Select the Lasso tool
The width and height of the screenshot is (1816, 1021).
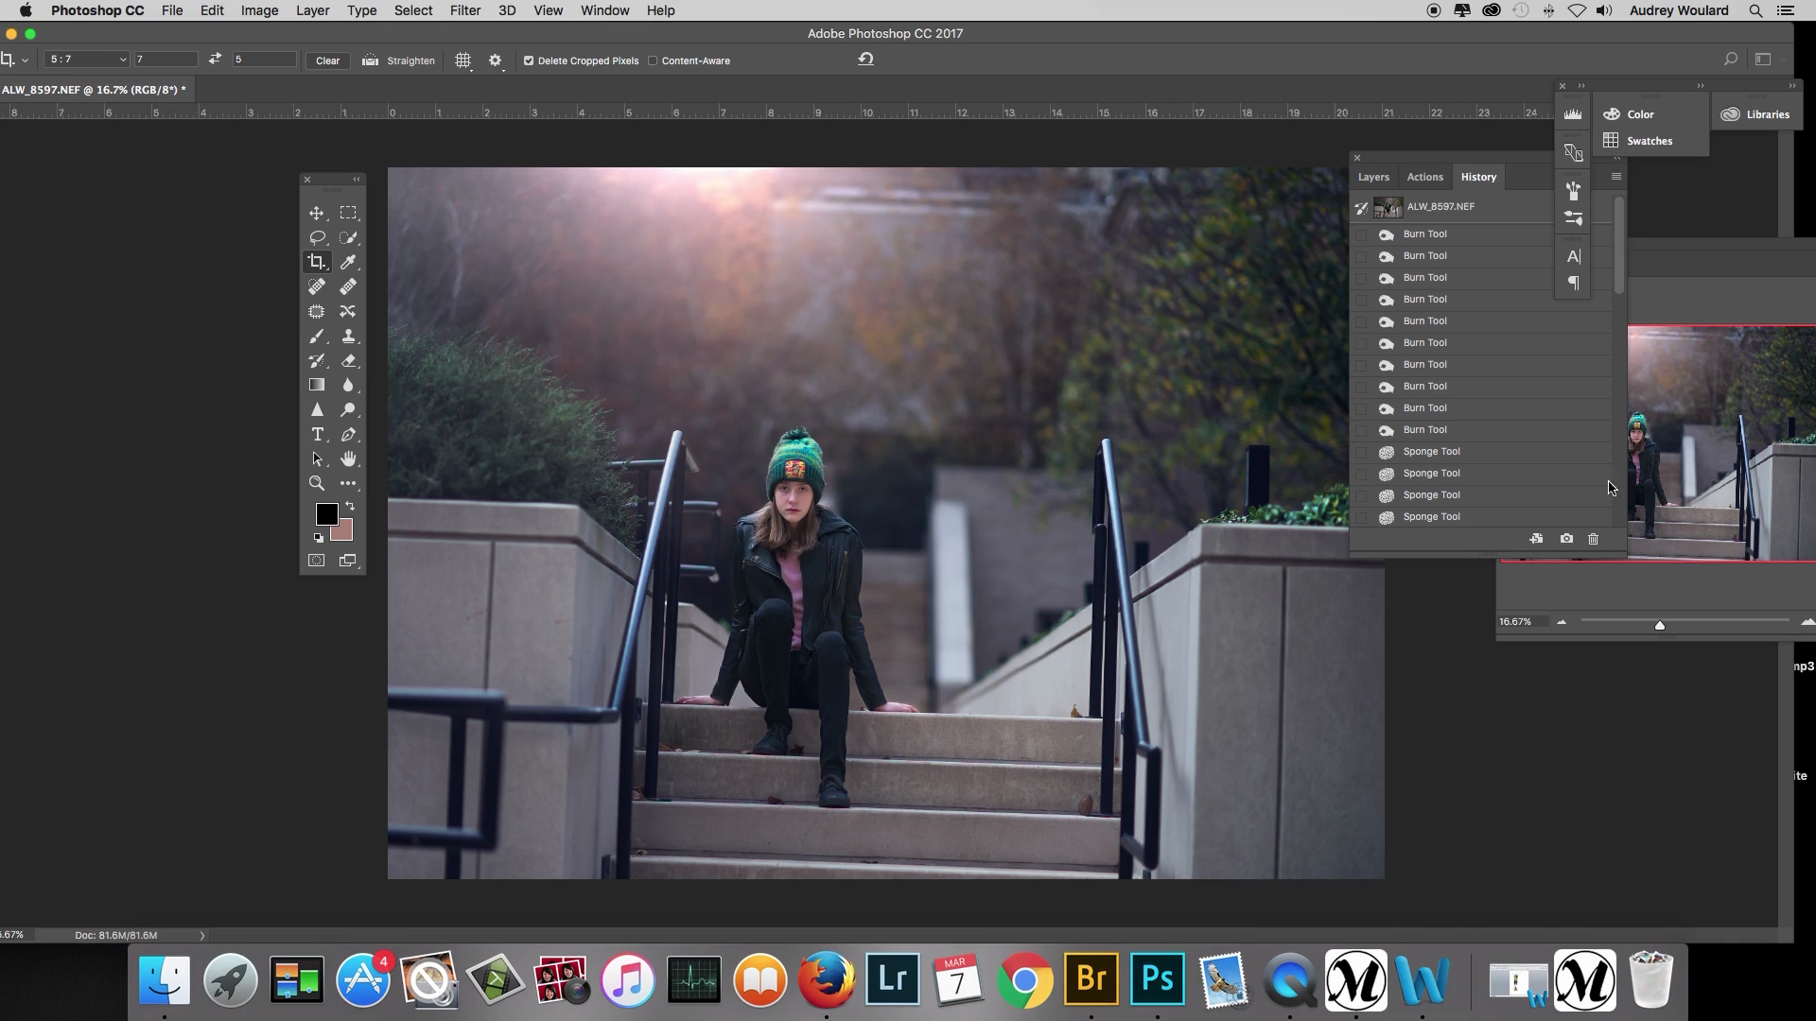pos(317,237)
